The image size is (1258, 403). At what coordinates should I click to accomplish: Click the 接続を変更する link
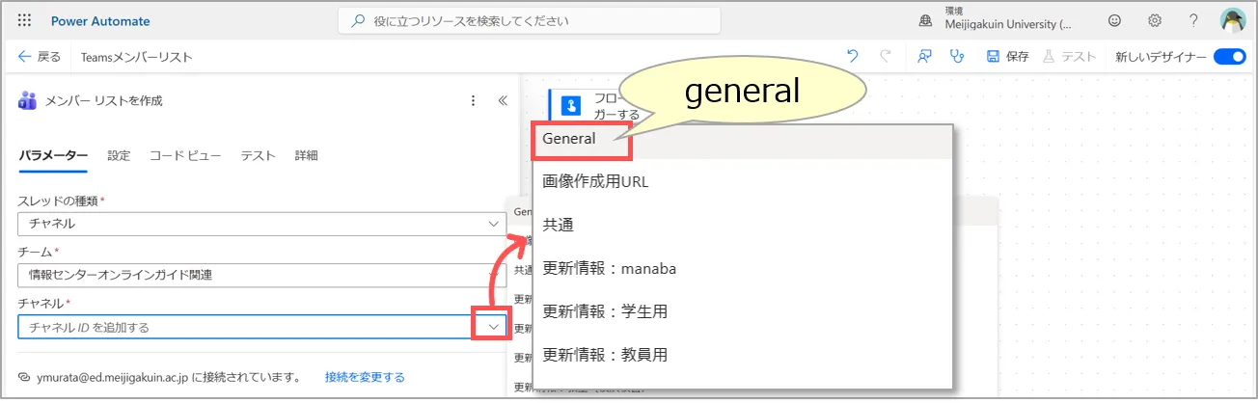[365, 377]
